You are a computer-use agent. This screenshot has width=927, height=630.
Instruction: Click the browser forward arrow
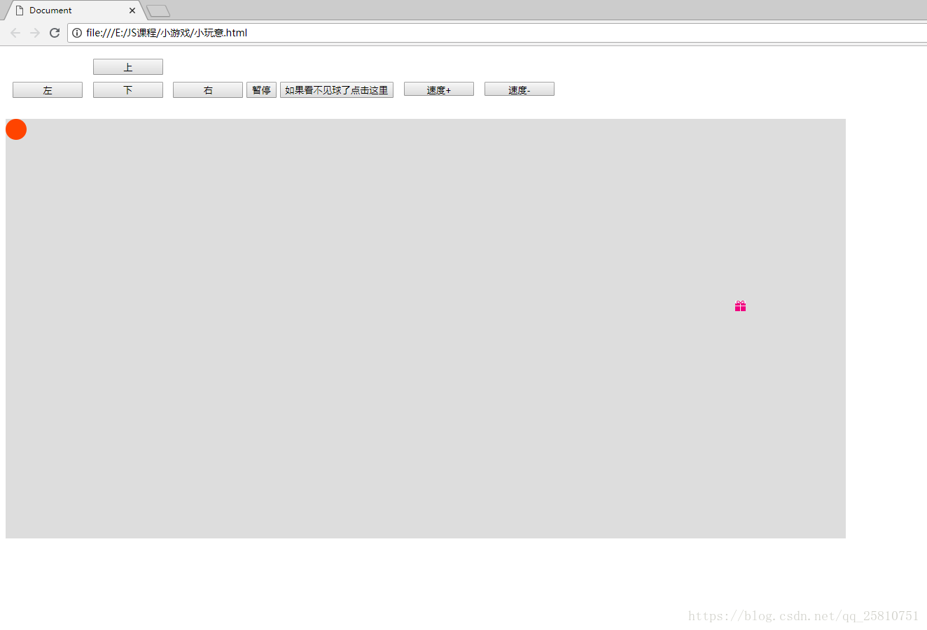35,33
